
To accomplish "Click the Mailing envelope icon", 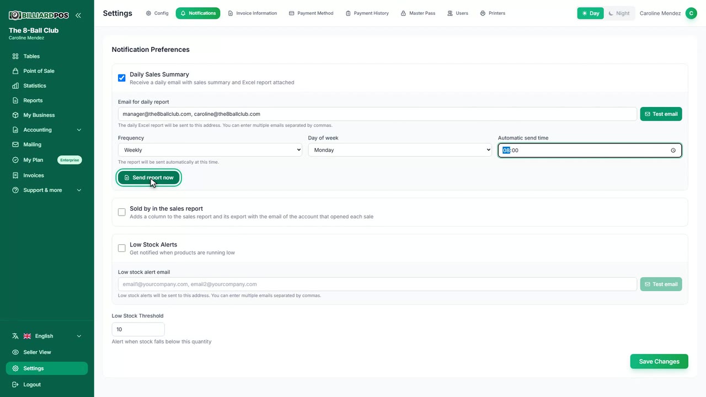I will click(15, 144).
